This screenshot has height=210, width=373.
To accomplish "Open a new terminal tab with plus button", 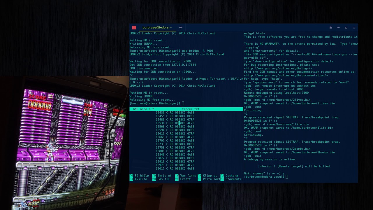I will pos(181,27).
